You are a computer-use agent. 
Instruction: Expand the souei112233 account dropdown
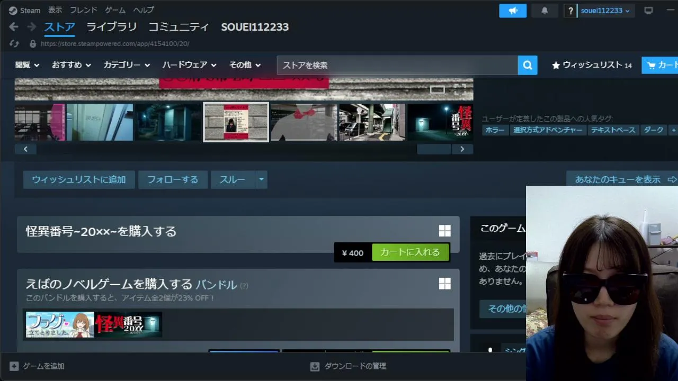coord(606,11)
